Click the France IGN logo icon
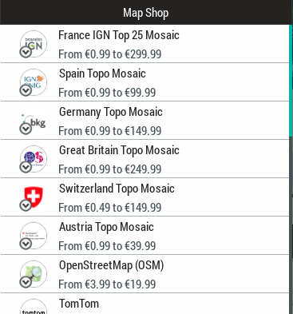The width and height of the screenshot is (293, 314). coord(34,44)
